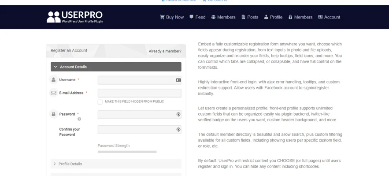
Task: Click the user icon beside Username
Action: pyautogui.click(x=53, y=80)
